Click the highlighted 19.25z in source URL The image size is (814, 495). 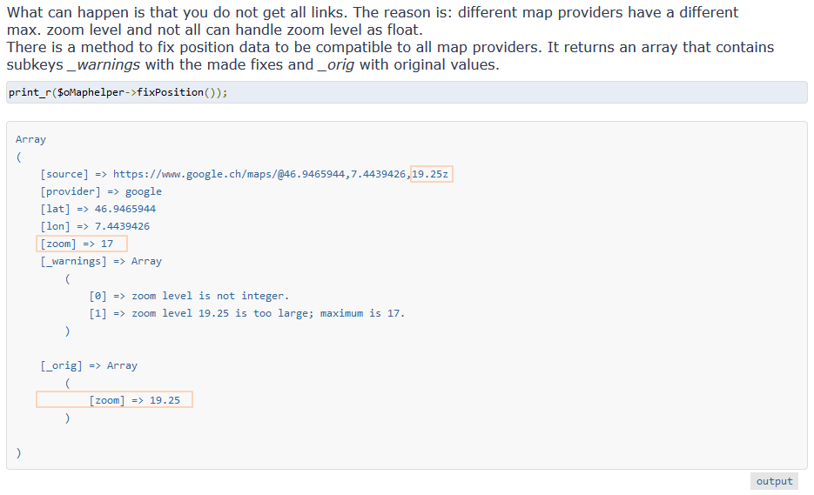[432, 174]
